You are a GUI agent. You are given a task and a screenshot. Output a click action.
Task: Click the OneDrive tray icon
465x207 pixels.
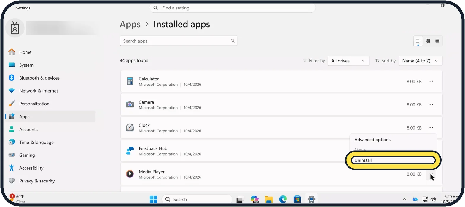point(415,199)
